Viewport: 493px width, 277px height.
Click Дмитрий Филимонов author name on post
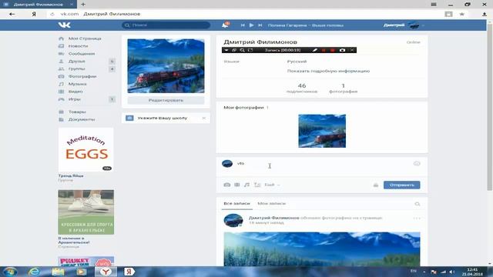(x=274, y=218)
